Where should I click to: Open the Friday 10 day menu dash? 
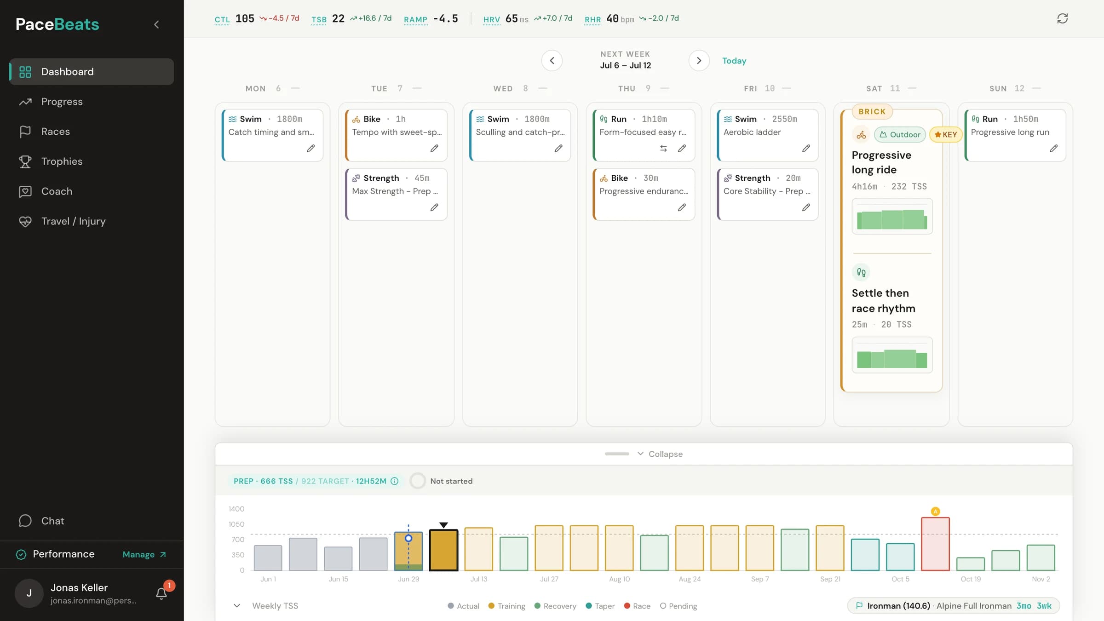coord(787,88)
